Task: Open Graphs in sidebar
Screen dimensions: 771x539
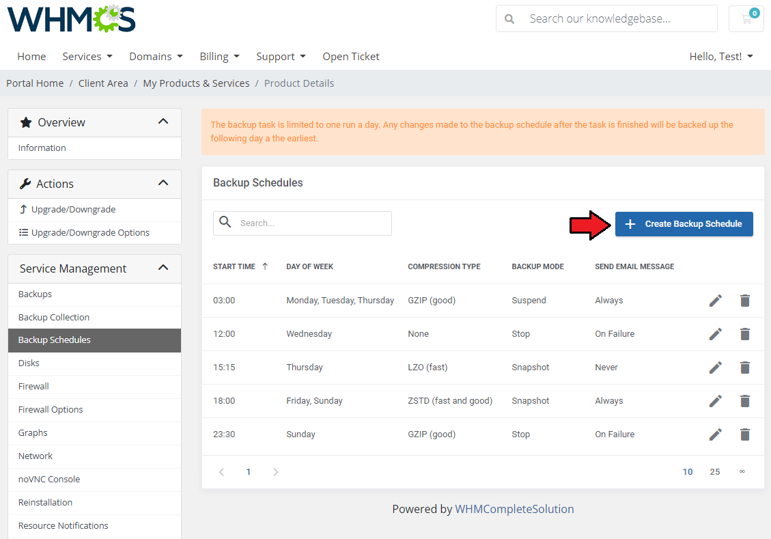Action: tap(94, 433)
